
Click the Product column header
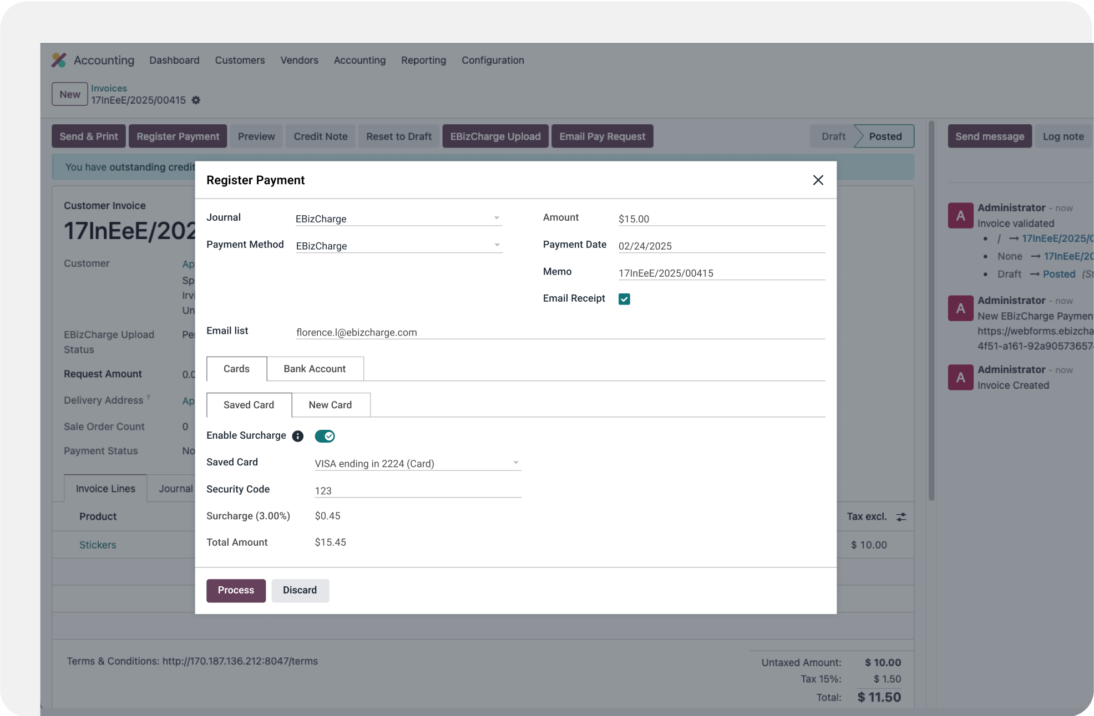98,516
